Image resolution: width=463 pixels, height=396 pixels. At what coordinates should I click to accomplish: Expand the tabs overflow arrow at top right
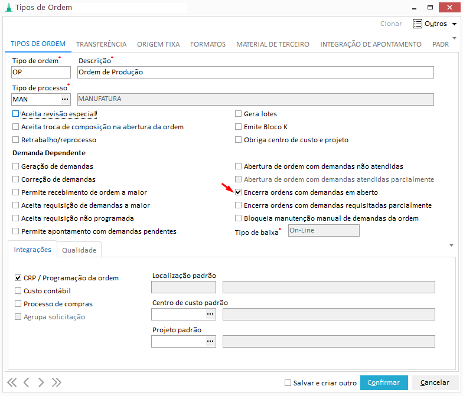tap(455, 38)
